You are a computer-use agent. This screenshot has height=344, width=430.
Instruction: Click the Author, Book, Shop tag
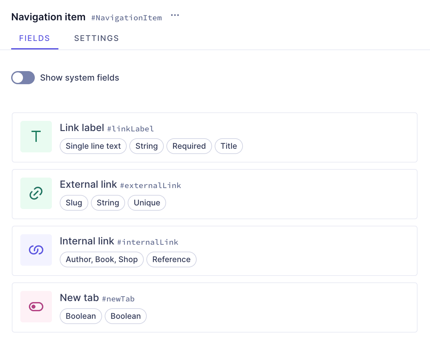[x=102, y=259]
